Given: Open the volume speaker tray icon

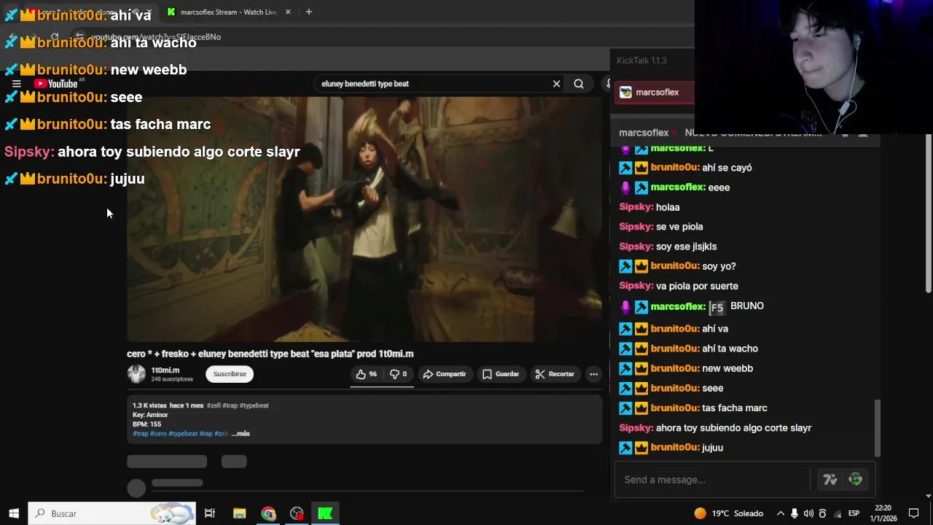Looking at the screenshot, I should [809, 513].
